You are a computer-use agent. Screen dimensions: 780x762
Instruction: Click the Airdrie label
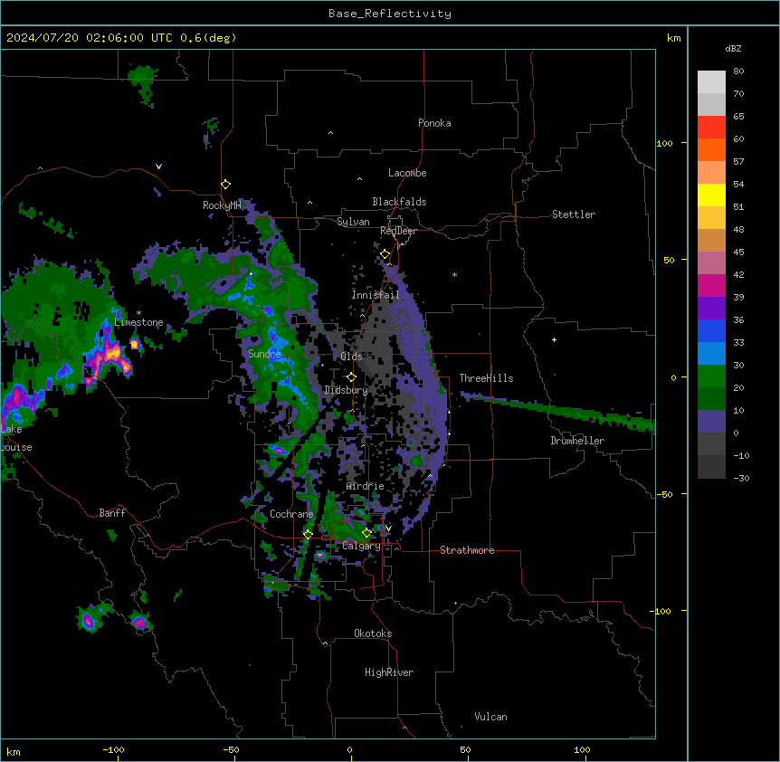coord(366,486)
